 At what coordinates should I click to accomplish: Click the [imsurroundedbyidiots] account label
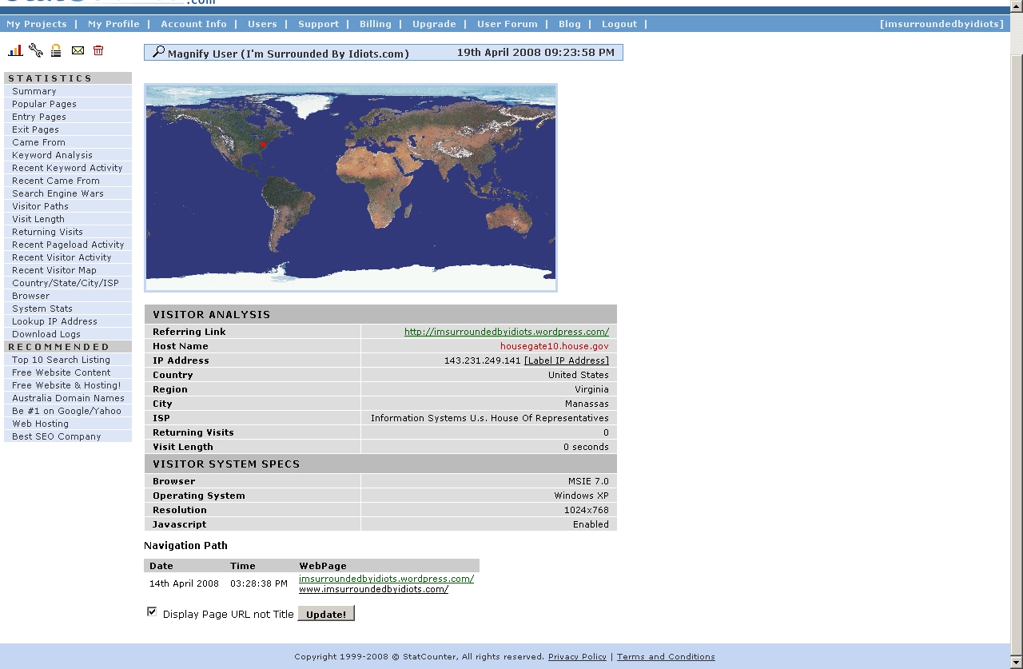click(x=941, y=24)
